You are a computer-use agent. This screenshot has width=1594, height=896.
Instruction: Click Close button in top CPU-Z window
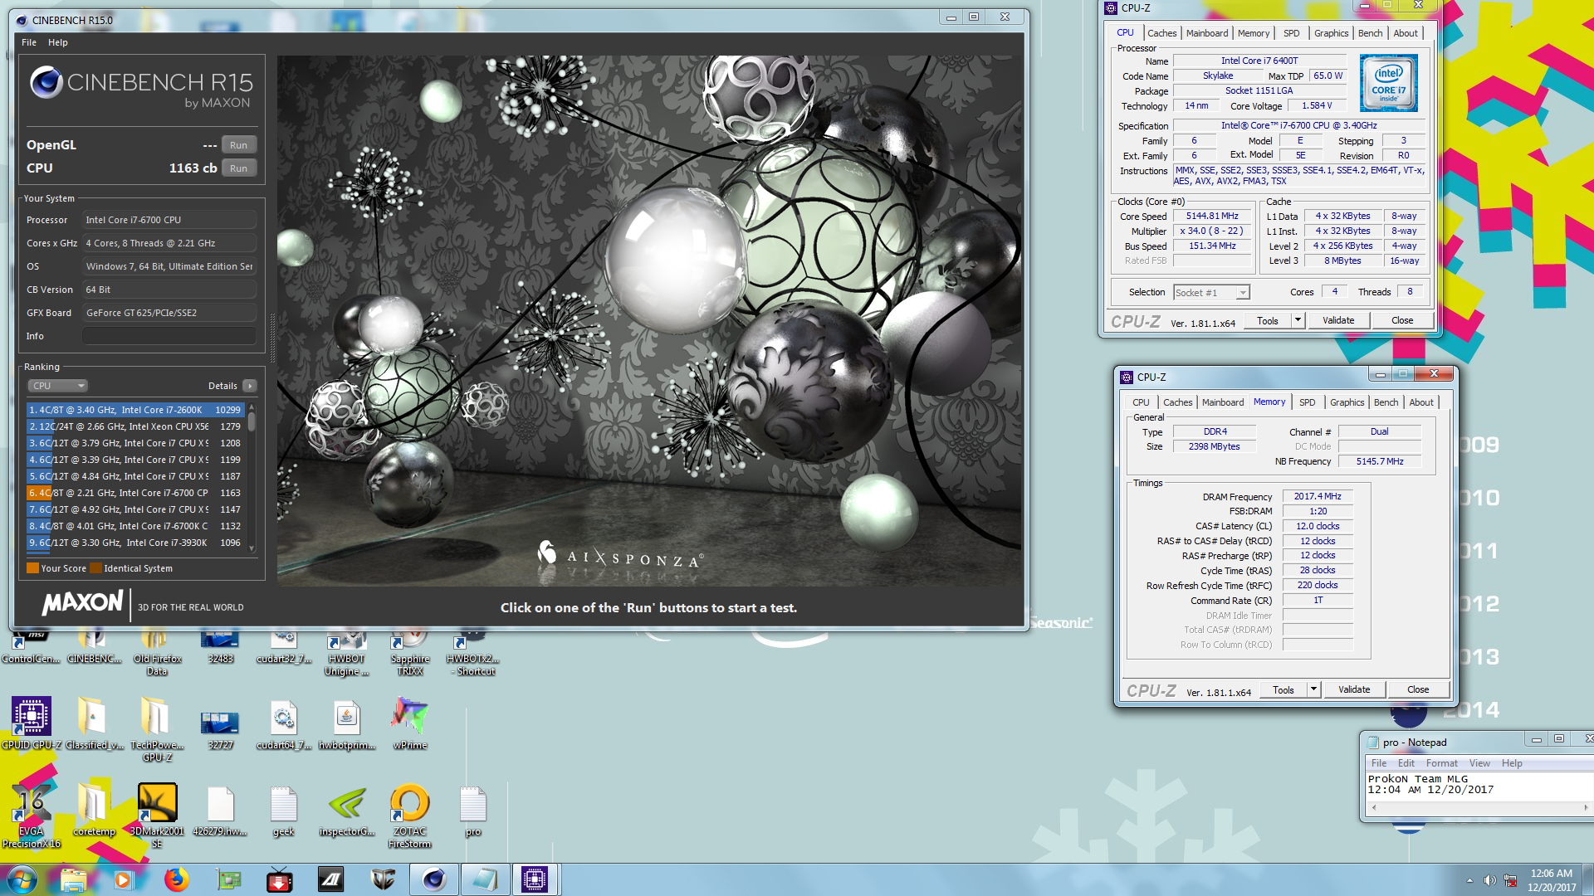[x=1403, y=320]
